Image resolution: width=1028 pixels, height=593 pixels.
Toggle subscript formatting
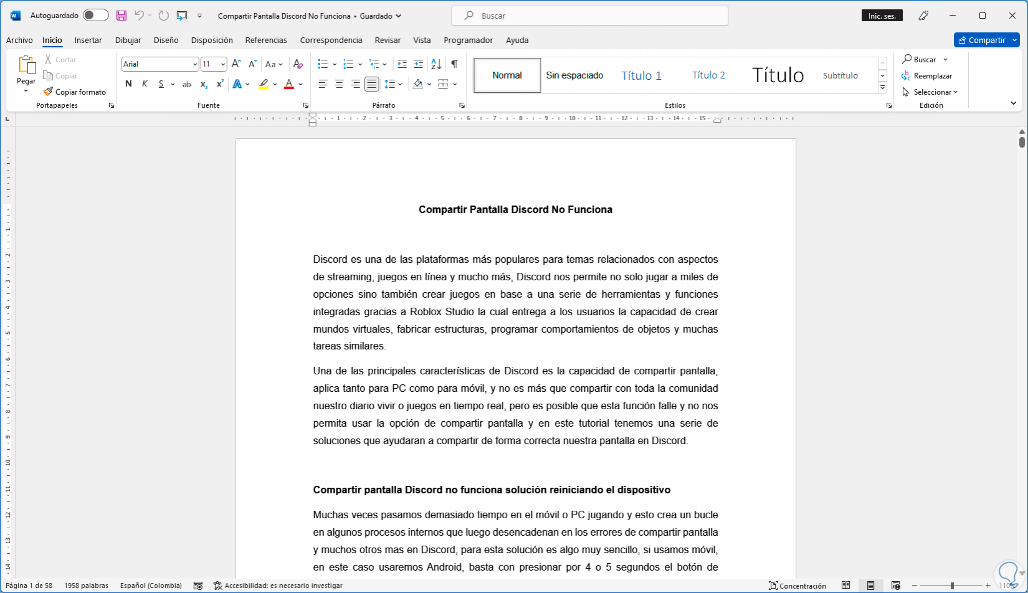click(x=204, y=84)
